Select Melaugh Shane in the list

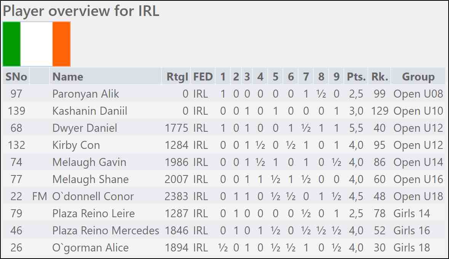pyautogui.click(x=90, y=179)
